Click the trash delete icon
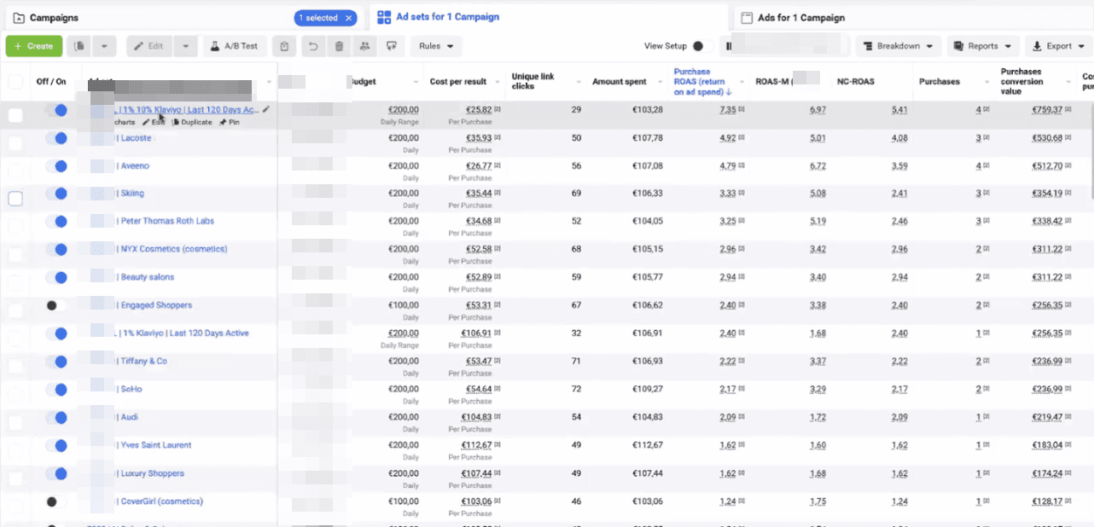 click(x=339, y=46)
